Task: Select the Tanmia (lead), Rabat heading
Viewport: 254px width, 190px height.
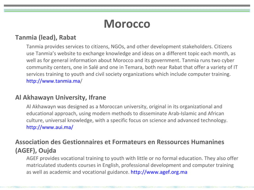Action: 46,37
